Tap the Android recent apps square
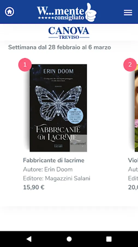This screenshot has width=138, height=247. point(109,239)
